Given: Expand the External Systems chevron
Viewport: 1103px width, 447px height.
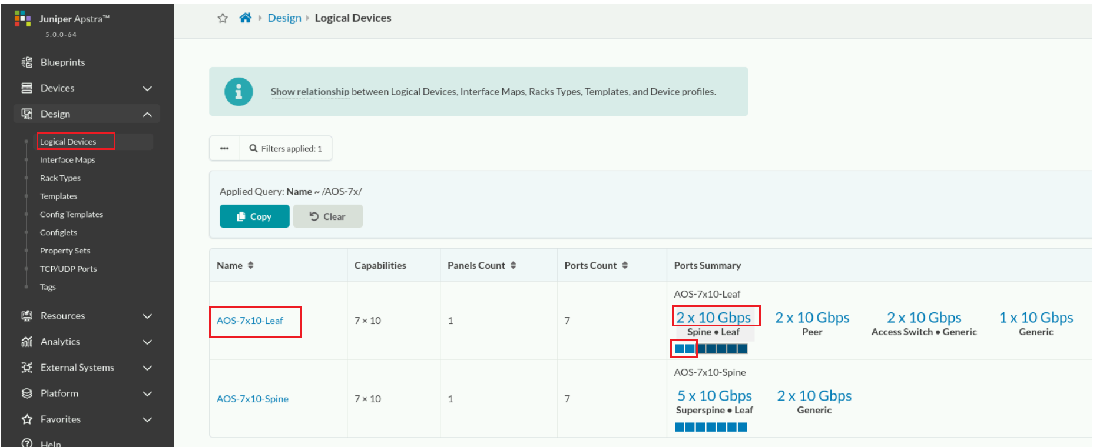Looking at the screenshot, I should [x=147, y=368].
